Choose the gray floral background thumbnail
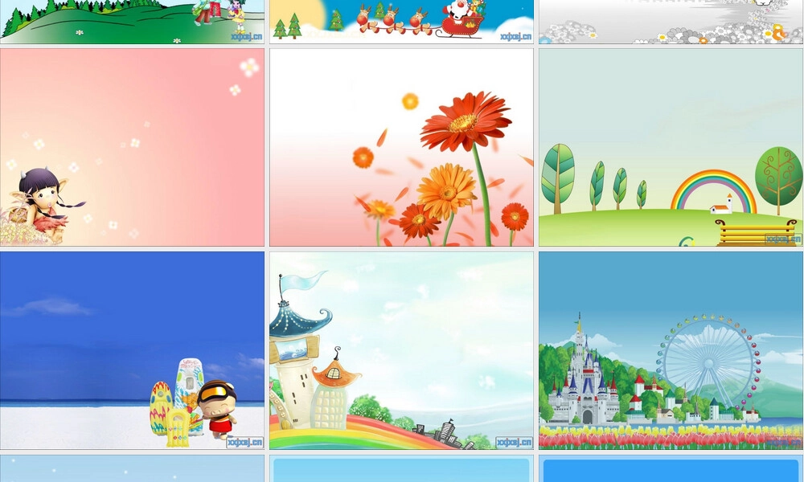804x482 pixels. [671, 22]
